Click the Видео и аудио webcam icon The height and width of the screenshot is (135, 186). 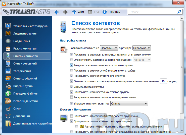click(x=8, y=86)
